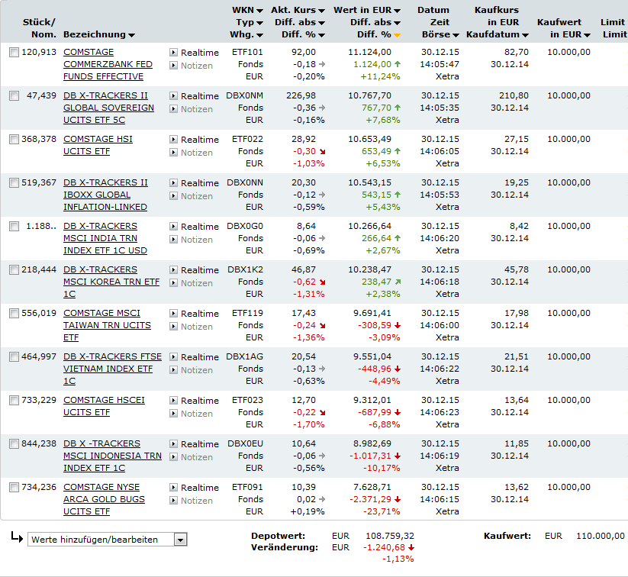The width and height of the screenshot is (628, 577).
Task: Select Depotwert amount 108.759,32
Action: coord(390,536)
